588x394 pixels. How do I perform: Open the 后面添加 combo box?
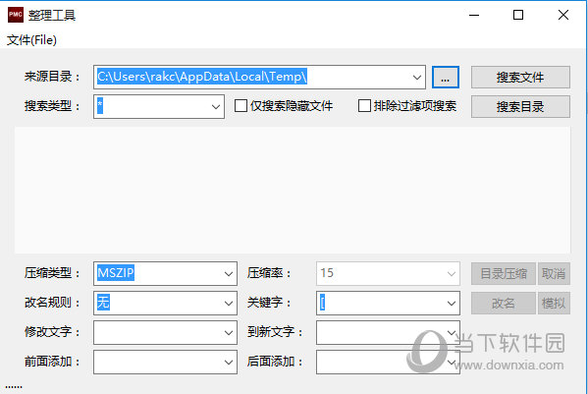(x=388, y=363)
